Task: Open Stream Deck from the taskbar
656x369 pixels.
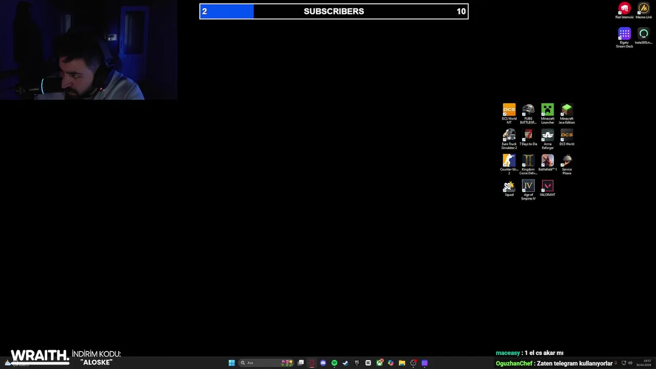Action: pyautogui.click(x=424, y=363)
